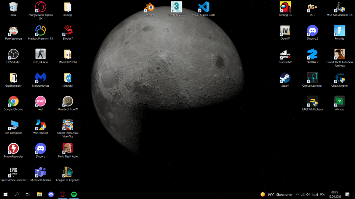
Task: Open the [Skrypty] folder
Action: click(x=68, y=80)
